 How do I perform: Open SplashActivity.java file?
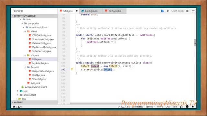pos(42,51)
